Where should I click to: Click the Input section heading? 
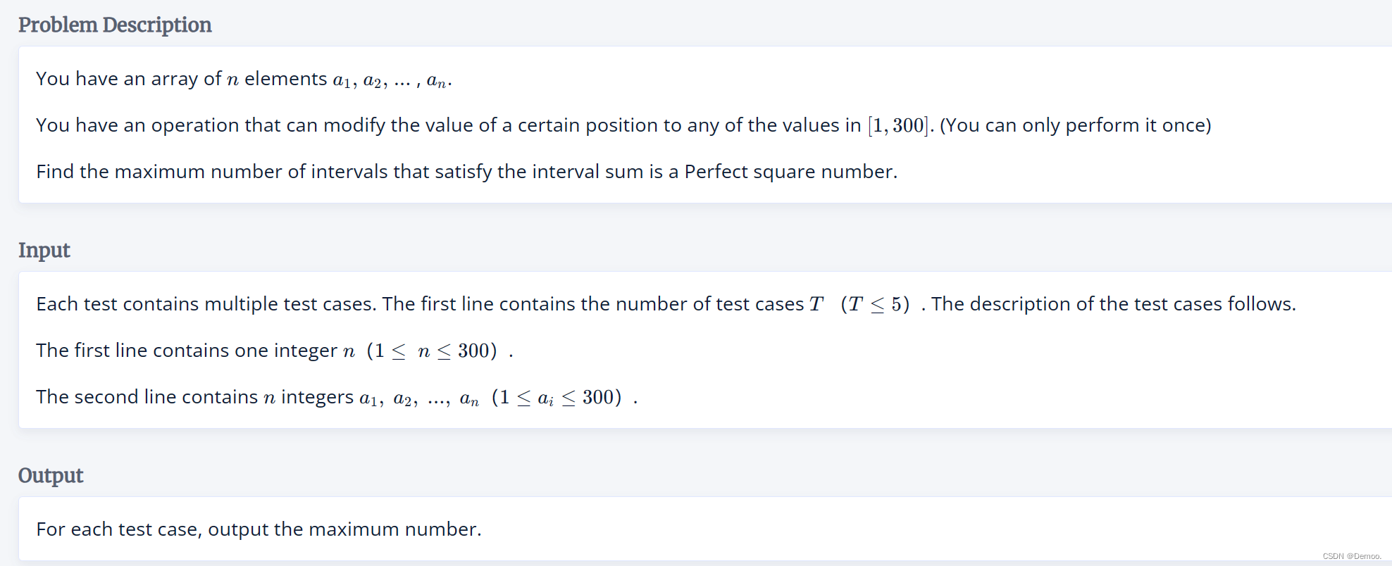pyautogui.click(x=44, y=250)
